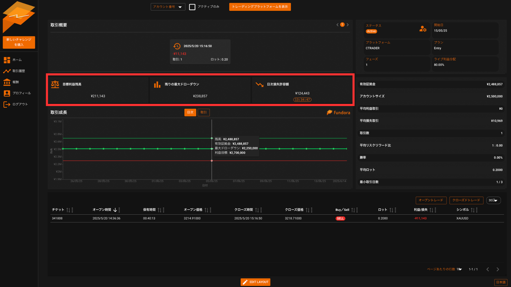Viewport: 511px width, 287px height.
Task: Click the red drawdown line marker on chart
Action: coord(212,161)
